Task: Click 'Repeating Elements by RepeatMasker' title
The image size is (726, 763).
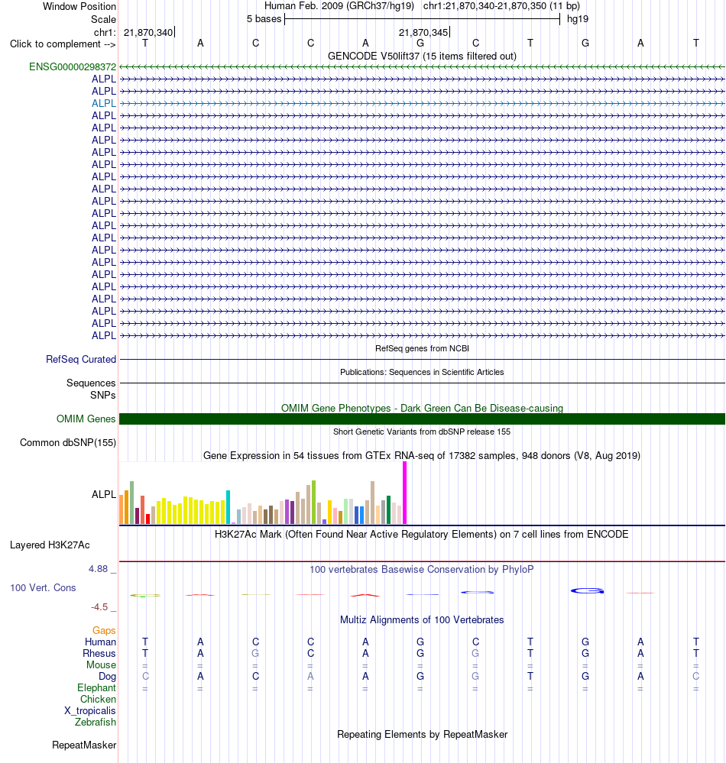Action: (422, 734)
